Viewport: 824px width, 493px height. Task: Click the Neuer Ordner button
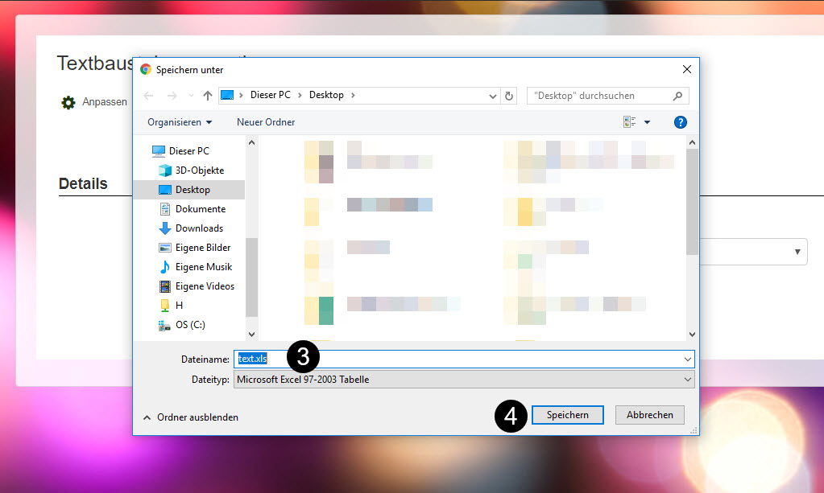point(266,122)
